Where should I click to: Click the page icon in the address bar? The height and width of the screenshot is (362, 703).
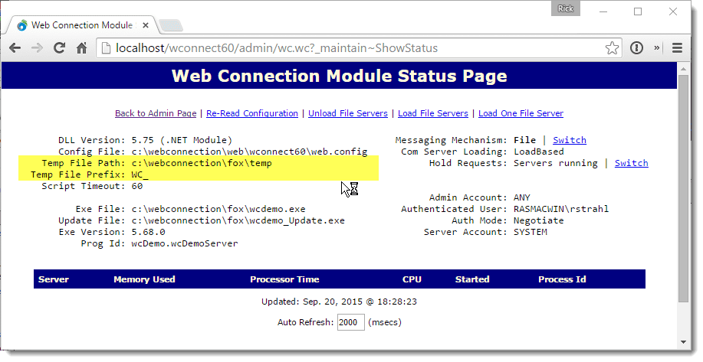tap(107, 48)
